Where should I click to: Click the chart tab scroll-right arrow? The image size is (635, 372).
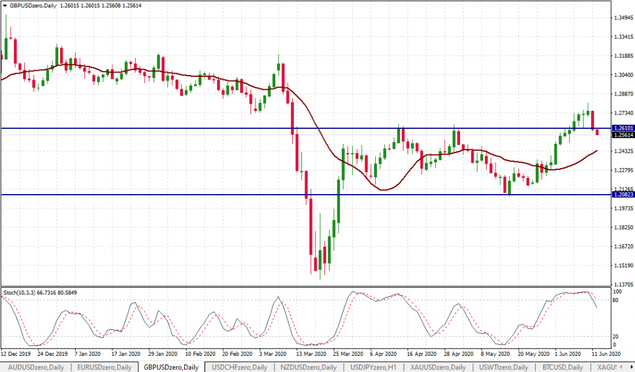pos(631,367)
